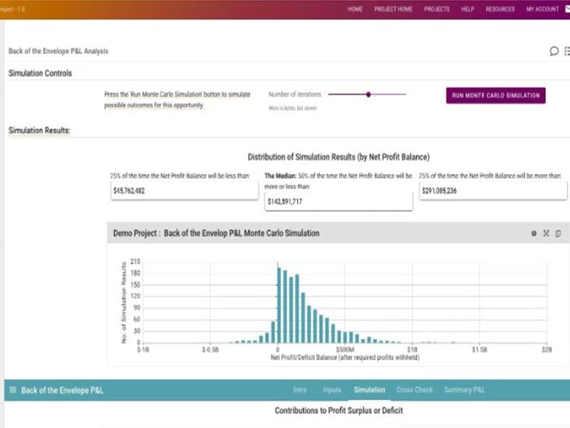The height and width of the screenshot is (428, 570).
Task: Click the 'Back of the Envelope P&L' bar title
Action: coord(62,390)
